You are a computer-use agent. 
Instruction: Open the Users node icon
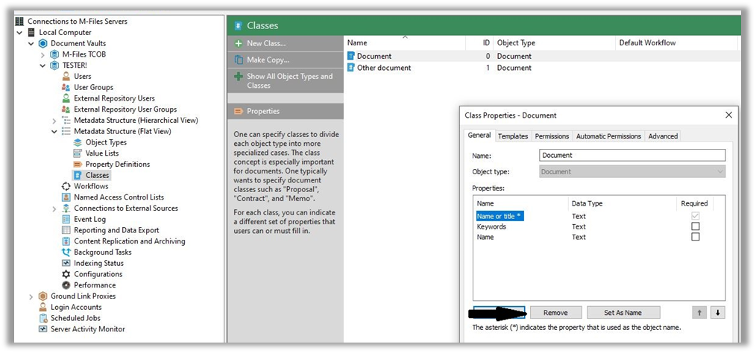click(x=66, y=76)
